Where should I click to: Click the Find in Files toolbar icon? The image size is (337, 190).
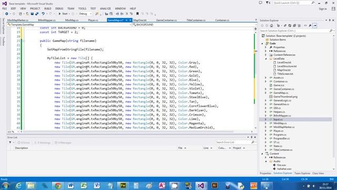tap(97, 14)
